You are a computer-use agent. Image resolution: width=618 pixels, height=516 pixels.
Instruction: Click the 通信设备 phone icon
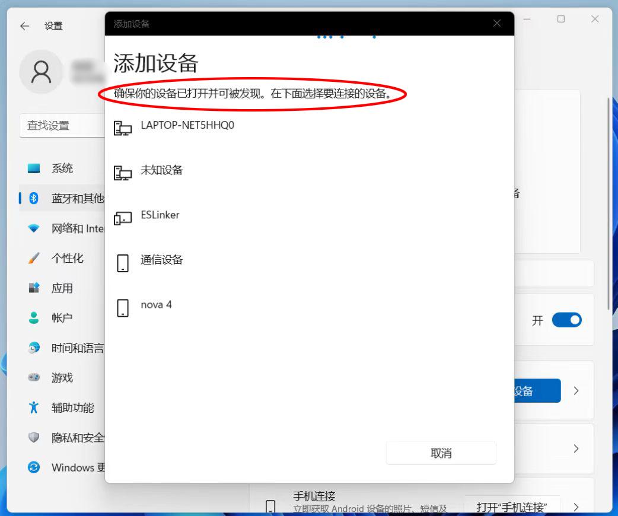[x=123, y=263]
